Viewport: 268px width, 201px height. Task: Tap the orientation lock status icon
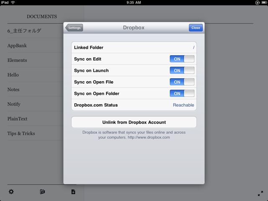pyautogui.click(x=258, y=3)
